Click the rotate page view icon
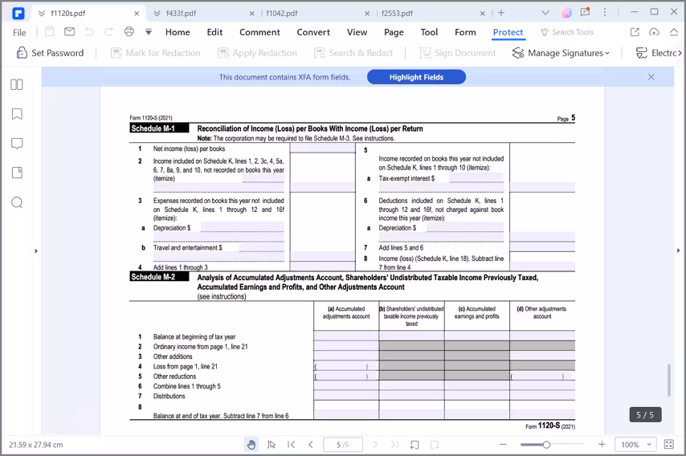 (x=414, y=445)
